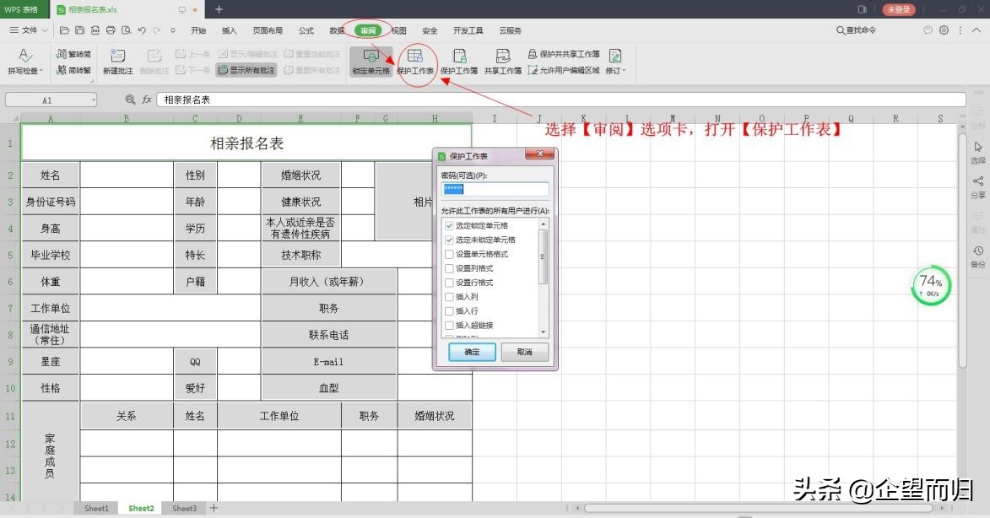Click the 选择 selection icon in right sidebar
990x518 pixels.
(x=978, y=152)
